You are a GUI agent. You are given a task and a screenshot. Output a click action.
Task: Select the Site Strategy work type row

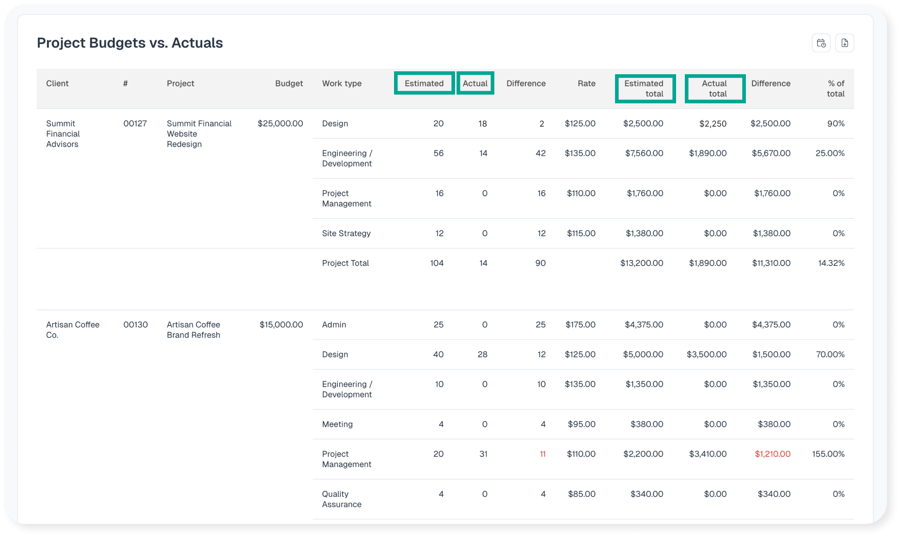[x=346, y=233]
